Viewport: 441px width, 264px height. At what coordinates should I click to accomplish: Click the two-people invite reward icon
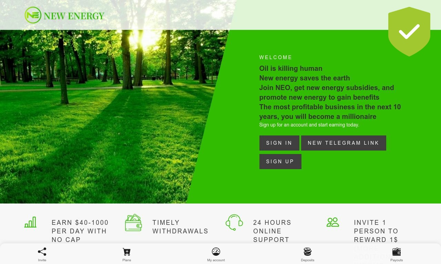(333, 222)
